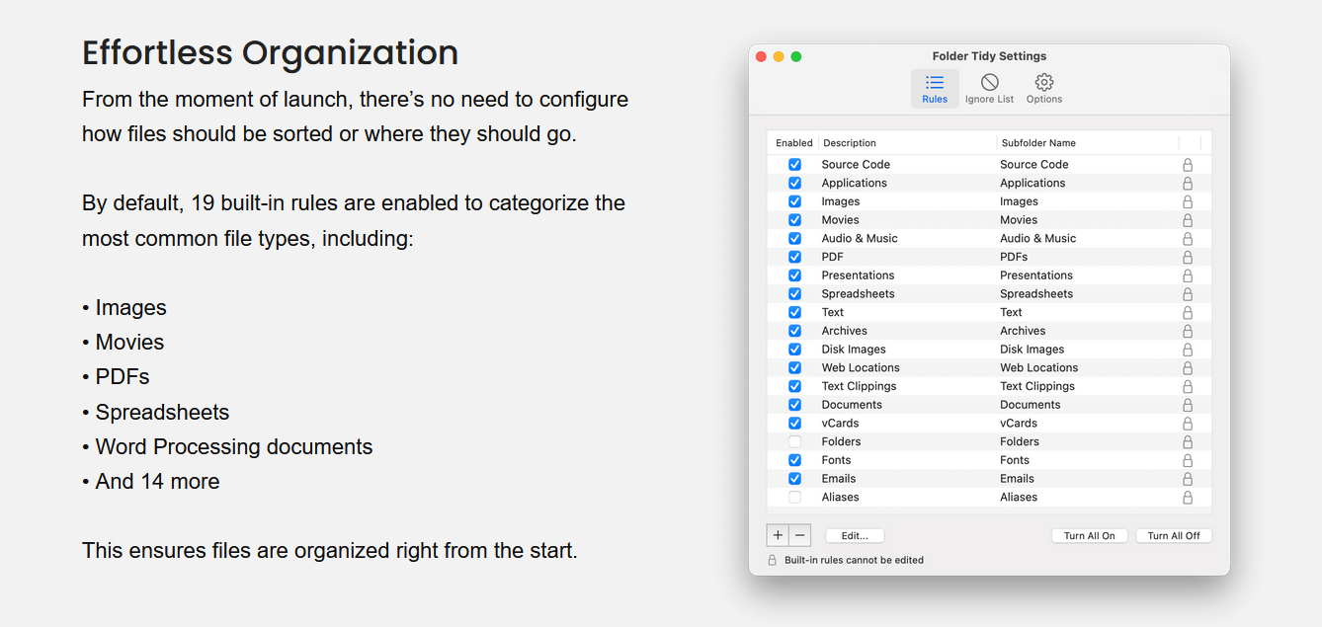Click the Enabled column header
This screenshot has height=627, width=1322.
tap(793, 143)
